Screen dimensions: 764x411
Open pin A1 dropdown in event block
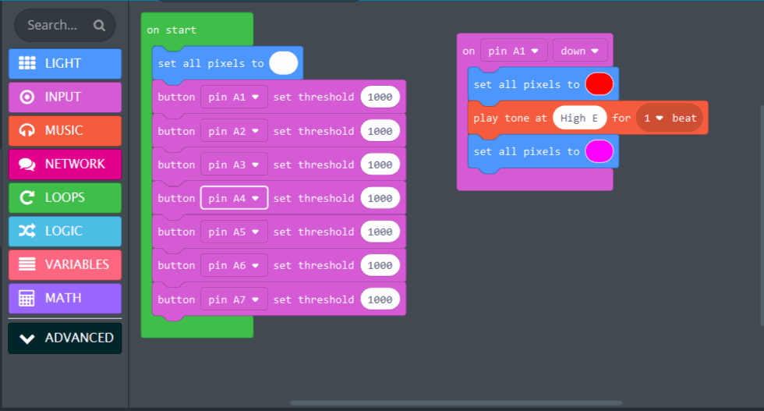pyautogui.click(x=514, y=51)
